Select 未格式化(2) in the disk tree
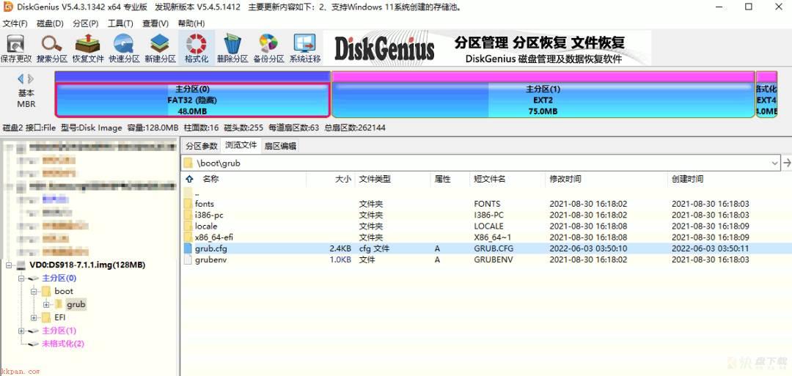Viewport: 792px width, 376px height. (62, 344)
